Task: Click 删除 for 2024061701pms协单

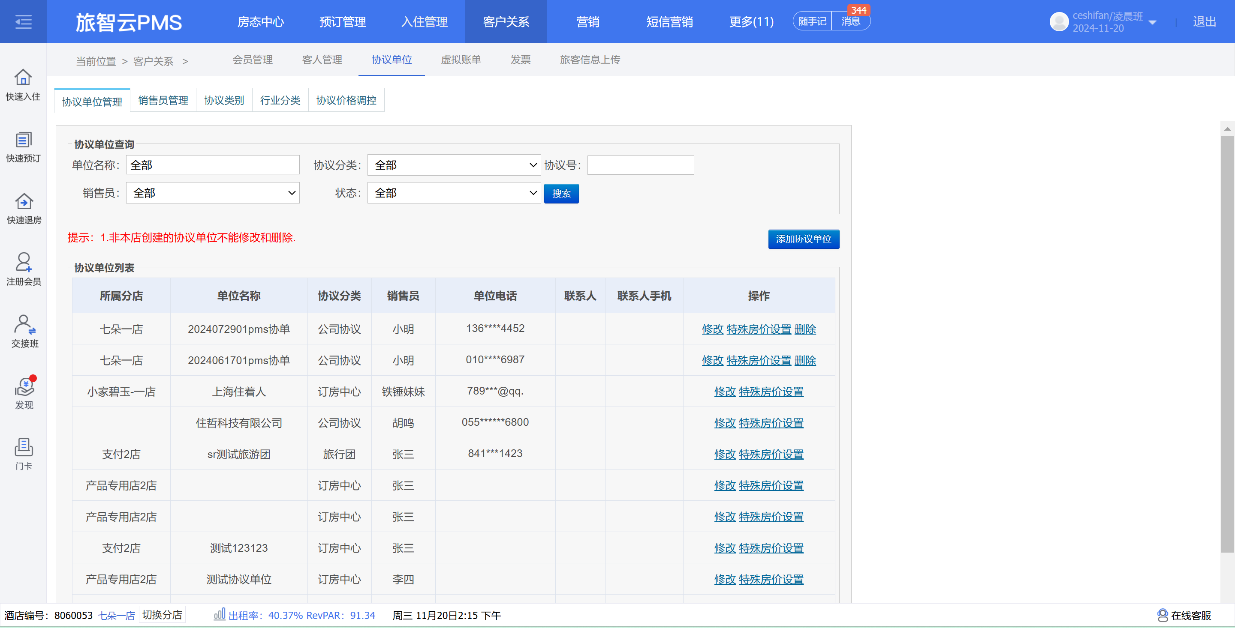Action: 804,361
